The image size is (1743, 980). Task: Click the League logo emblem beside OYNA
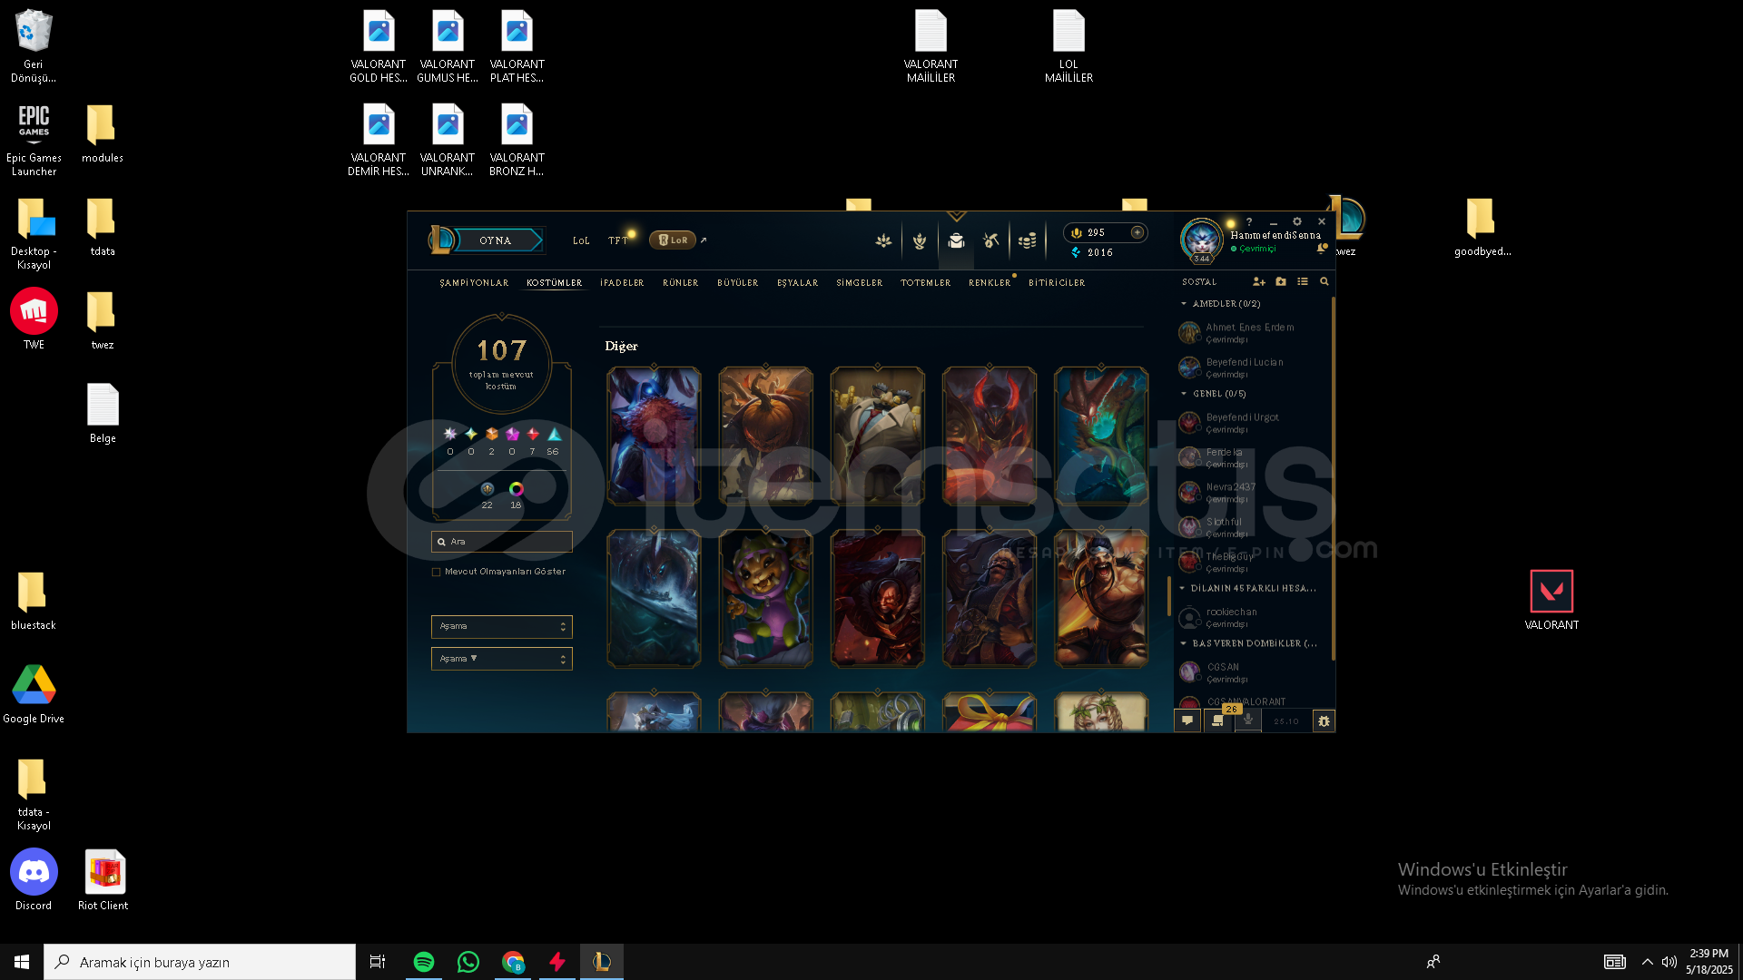(440, 240)
